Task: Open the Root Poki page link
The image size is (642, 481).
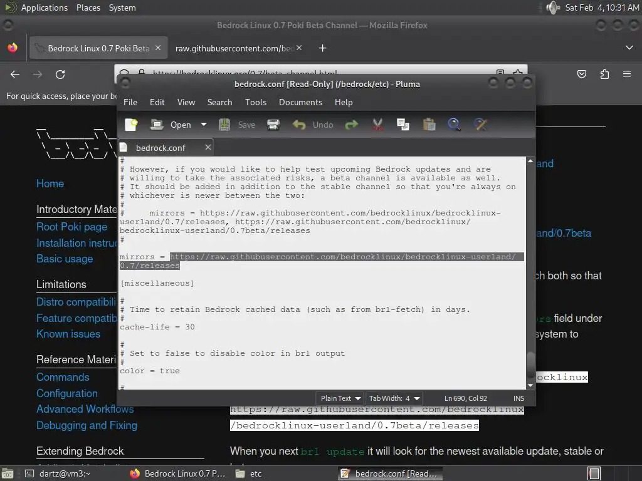Action: (x=71, y=227)
